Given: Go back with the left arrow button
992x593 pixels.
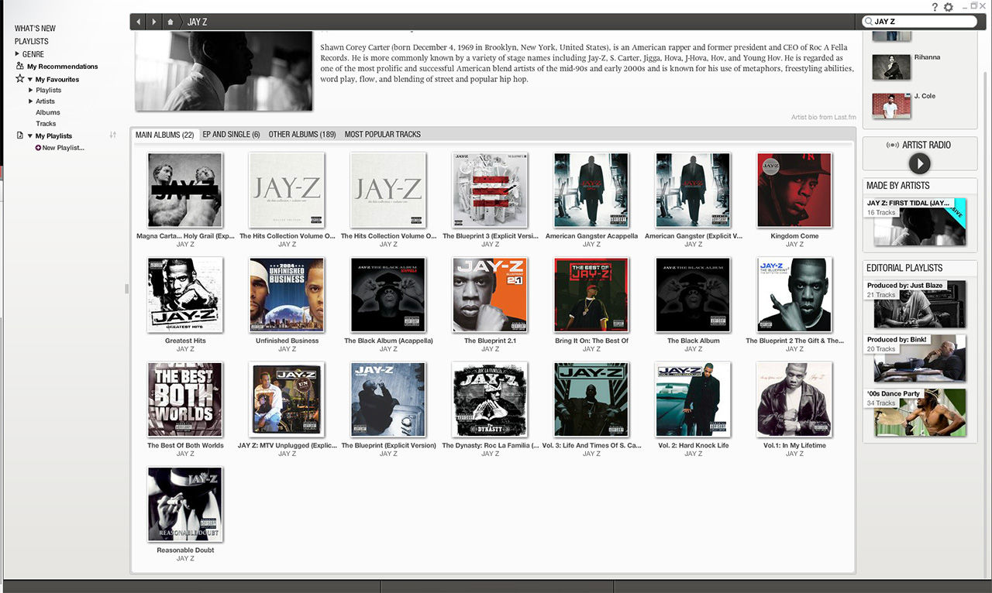Looking at the screenshot, I should [x=139, y=22].
